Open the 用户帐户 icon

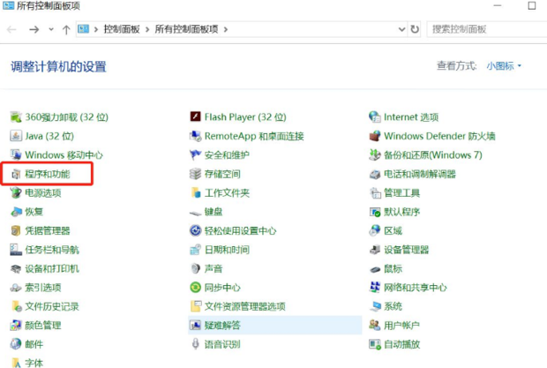[375, 325]
